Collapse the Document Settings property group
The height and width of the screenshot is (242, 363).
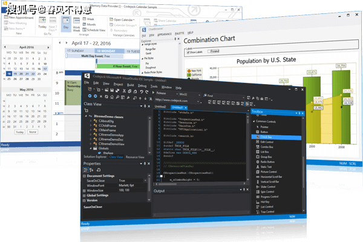85,175
